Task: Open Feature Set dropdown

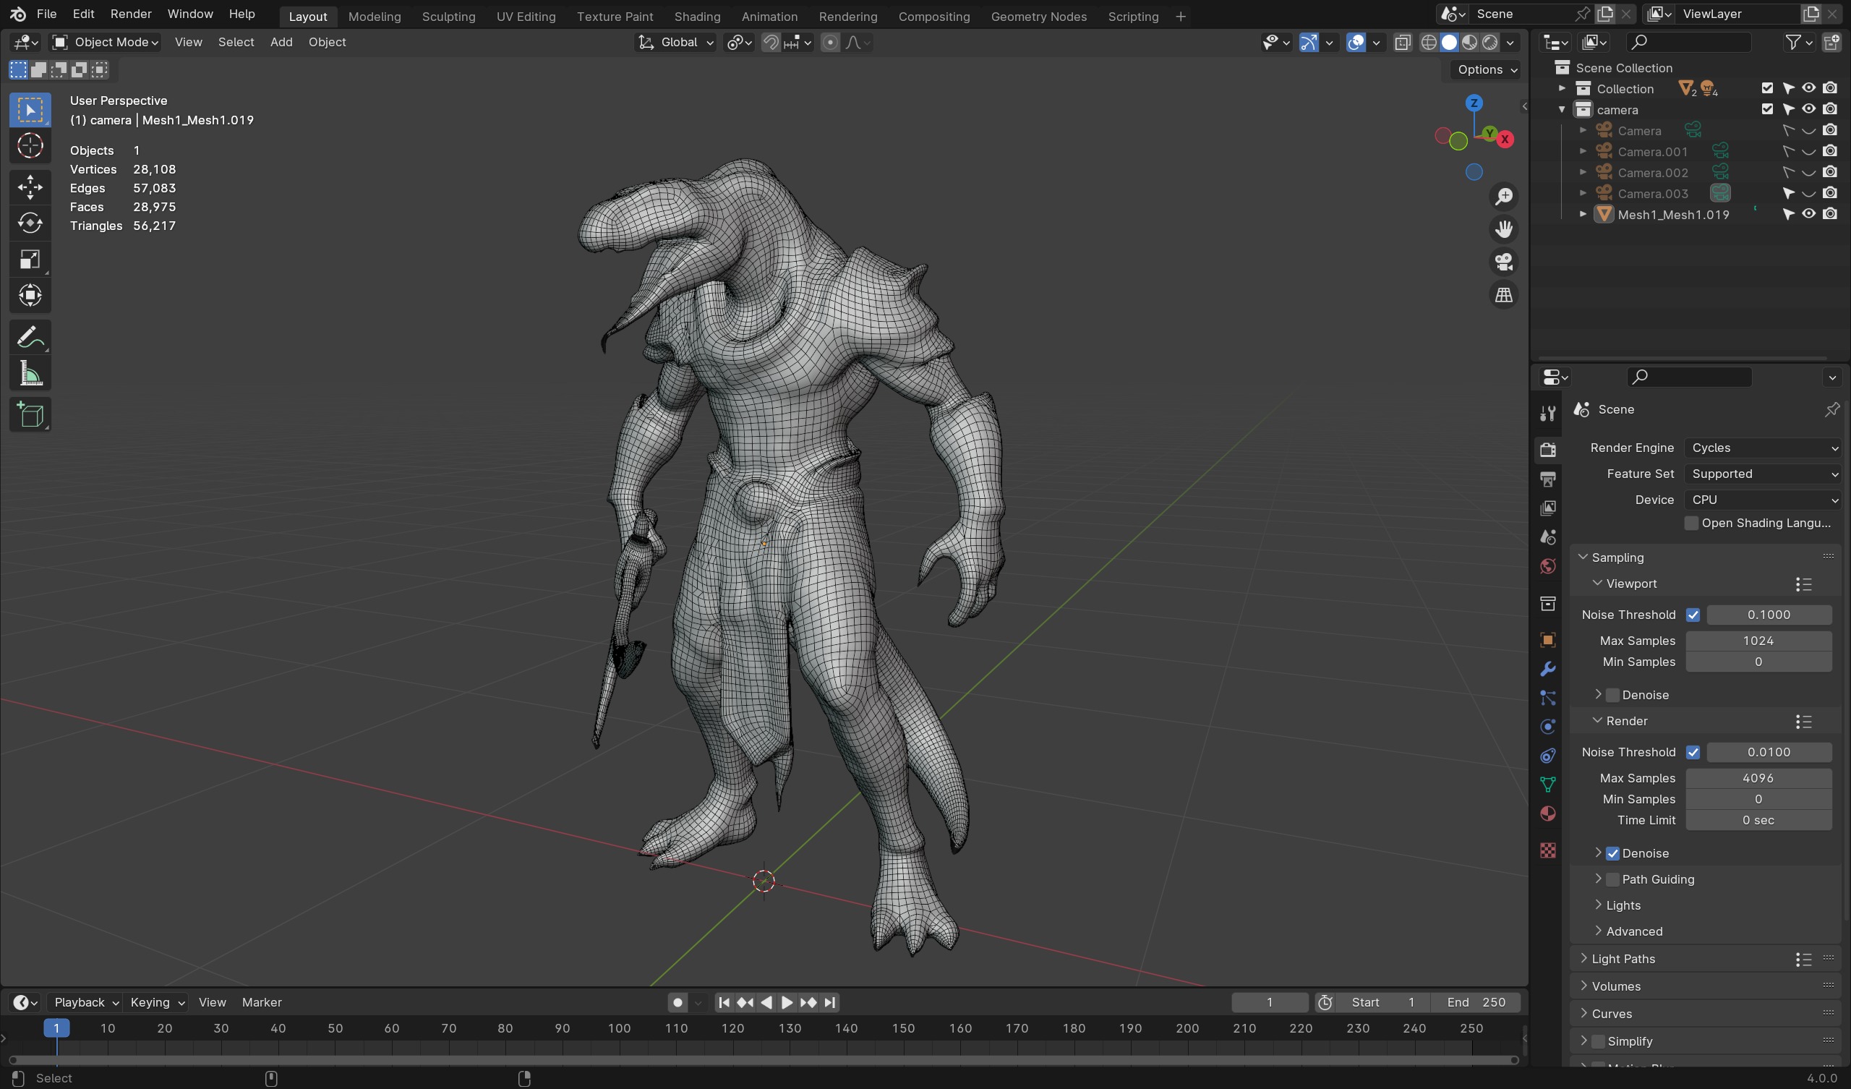Action: [x=1762, y=474]
